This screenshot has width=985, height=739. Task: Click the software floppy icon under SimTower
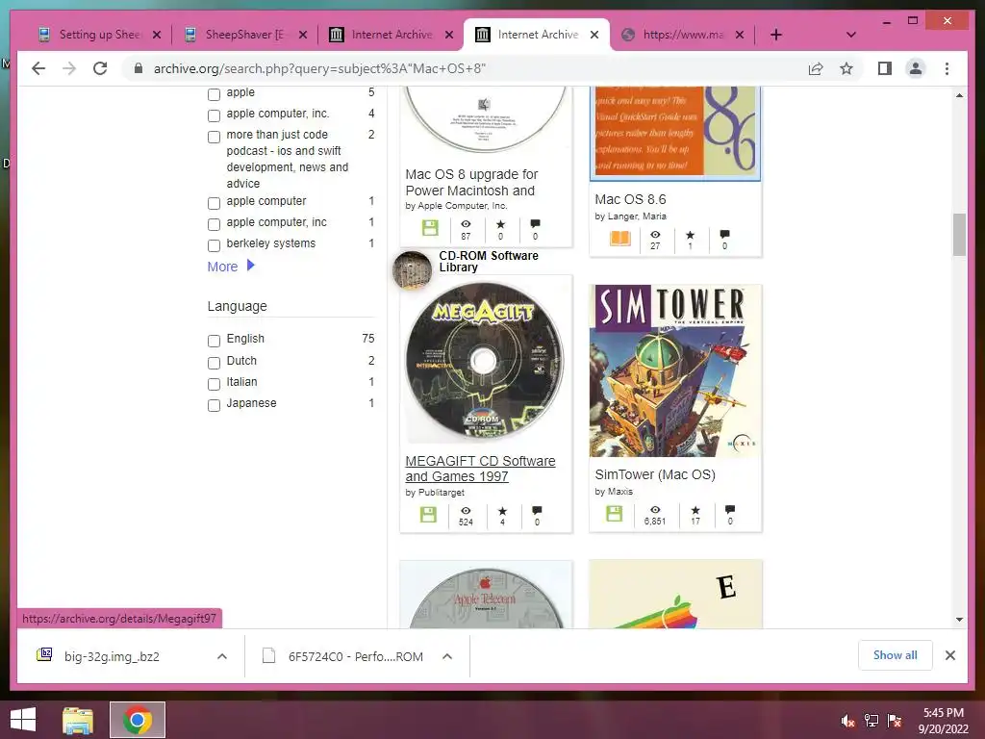pyautogui.click(x=615, y=514)
